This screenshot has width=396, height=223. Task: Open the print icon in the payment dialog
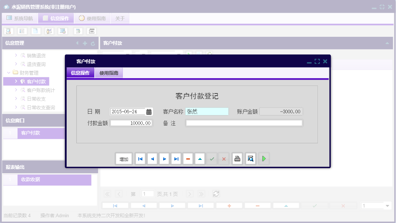click(x=237, y=158)
